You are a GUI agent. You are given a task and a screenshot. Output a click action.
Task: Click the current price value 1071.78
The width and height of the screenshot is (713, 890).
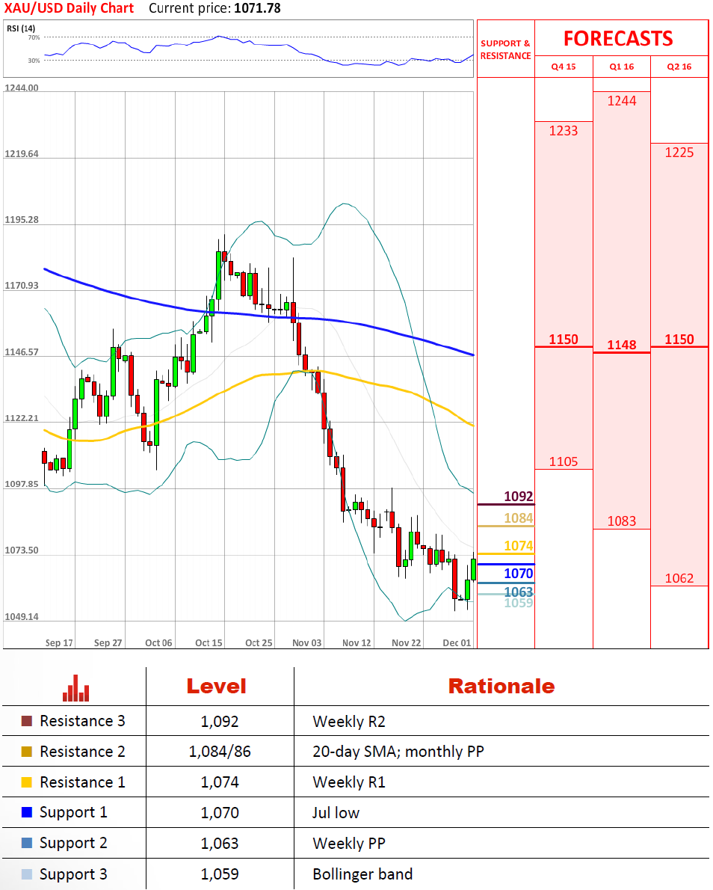tap(256, 9)
